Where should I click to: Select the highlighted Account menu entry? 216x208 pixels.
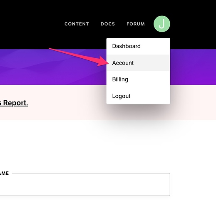click(138, 63)
